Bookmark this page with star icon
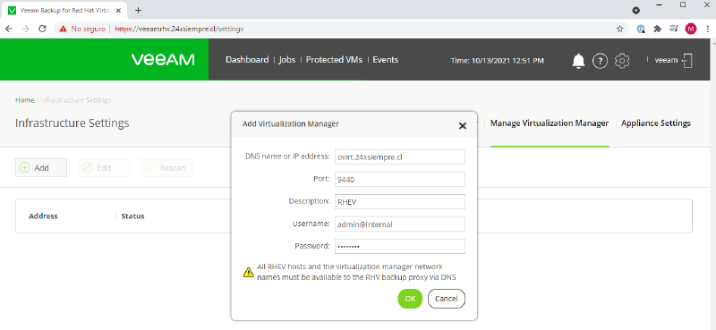Viewport: 716px width, 330px height. point(619,29)
